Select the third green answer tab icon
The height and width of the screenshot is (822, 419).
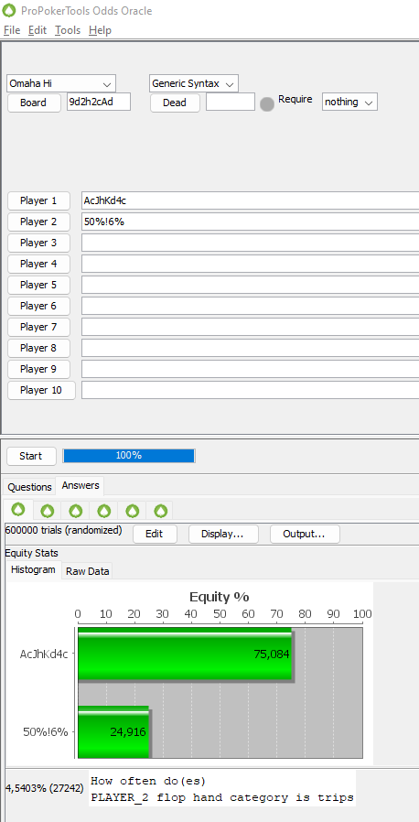(76, 511)
